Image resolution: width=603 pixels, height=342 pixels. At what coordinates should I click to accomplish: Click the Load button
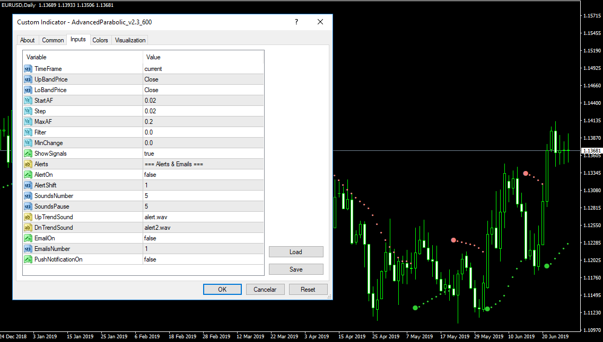pos(296,252)
